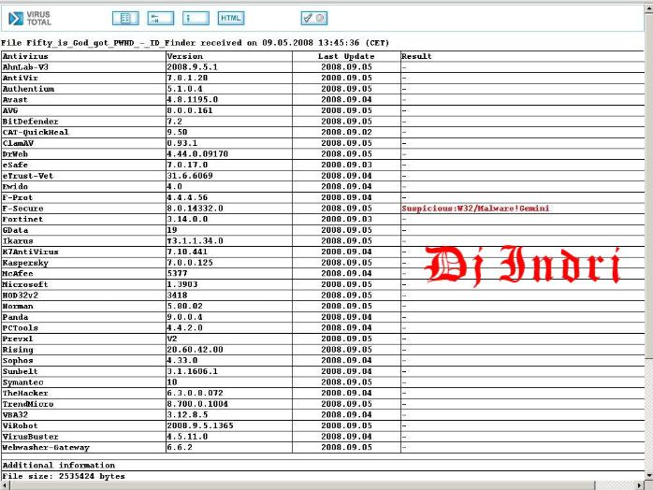Screen dimensions: 653x490
Task: Click the Last Update column header
Action: point(346,56)
